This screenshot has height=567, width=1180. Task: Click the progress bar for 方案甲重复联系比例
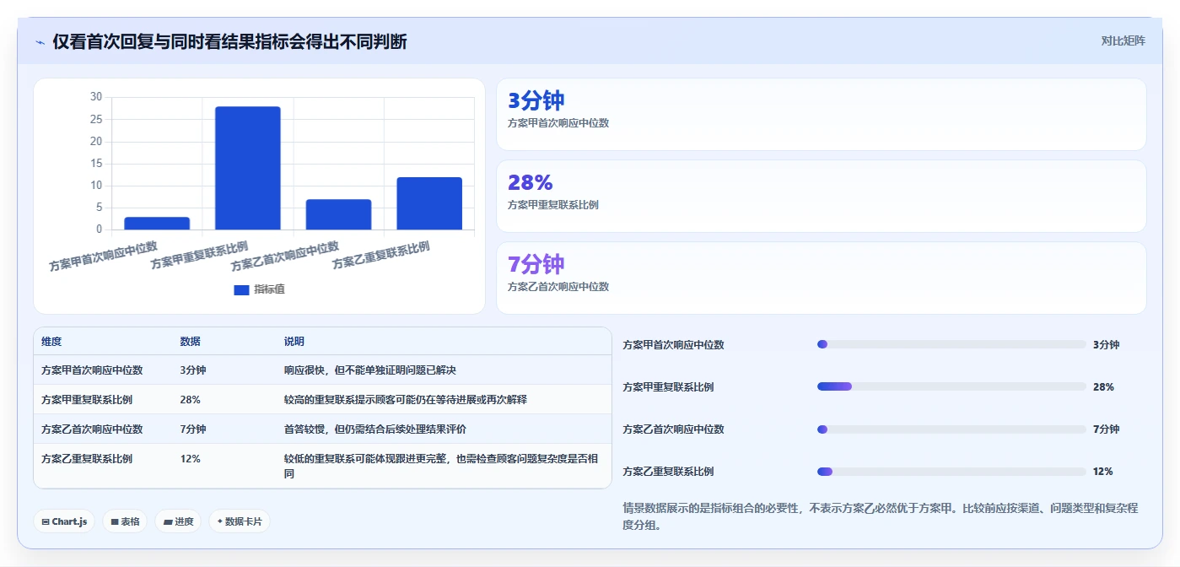(x=951, y=386)
